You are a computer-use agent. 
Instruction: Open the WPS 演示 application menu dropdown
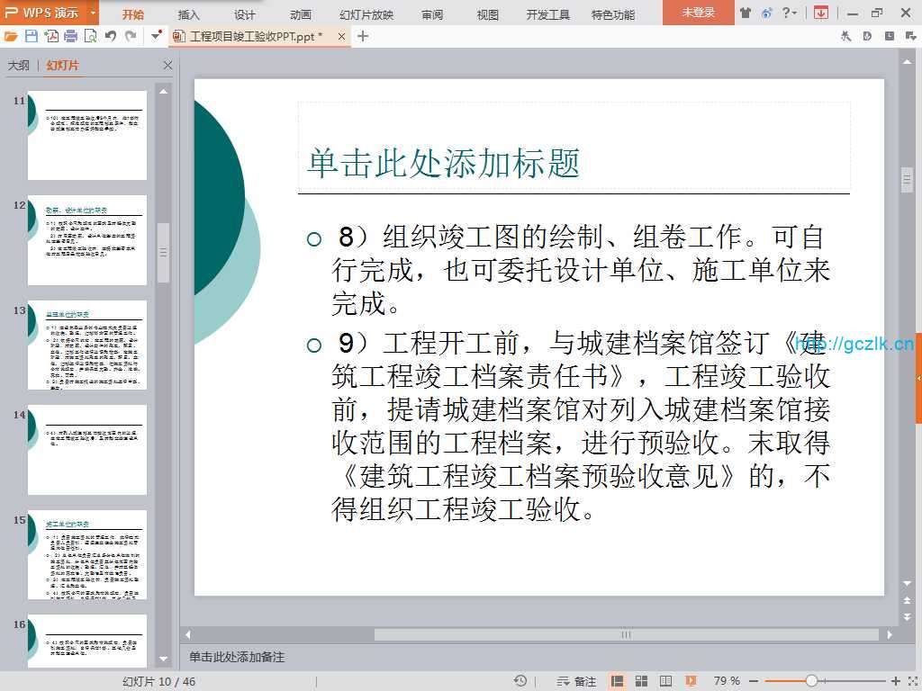(94, 13)
